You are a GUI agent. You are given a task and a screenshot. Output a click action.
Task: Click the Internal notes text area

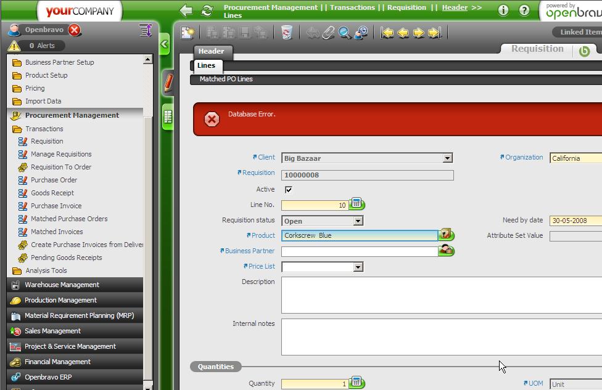(x=442, y=336)
